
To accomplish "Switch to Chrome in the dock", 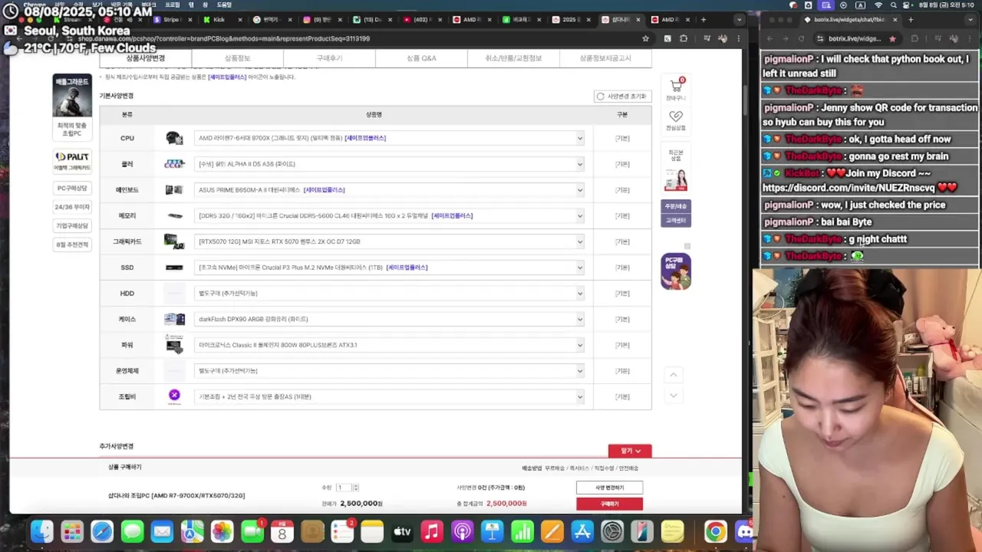I will pyautogui.click(x=715, y=531).
